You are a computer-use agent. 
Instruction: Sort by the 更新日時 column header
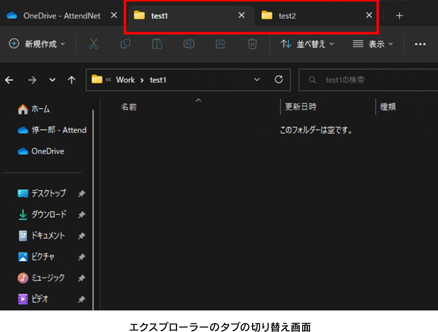point(300,107)
